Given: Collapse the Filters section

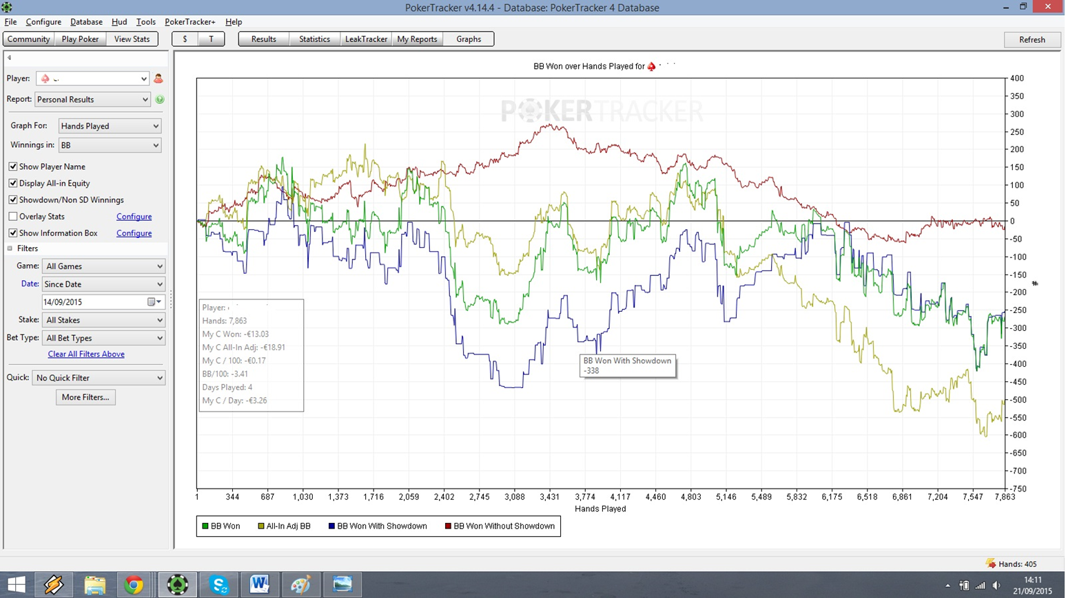Looking at the screenshot, I should pyautogui.click(x=10, y=248).
